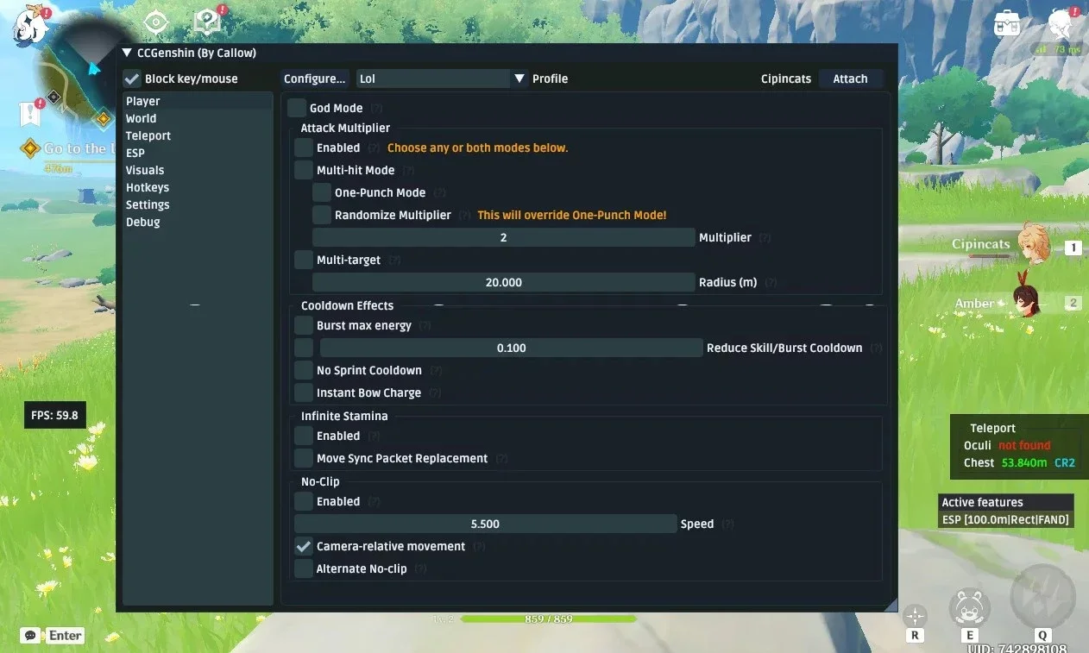Enable the God Mode checkbox

297,108
